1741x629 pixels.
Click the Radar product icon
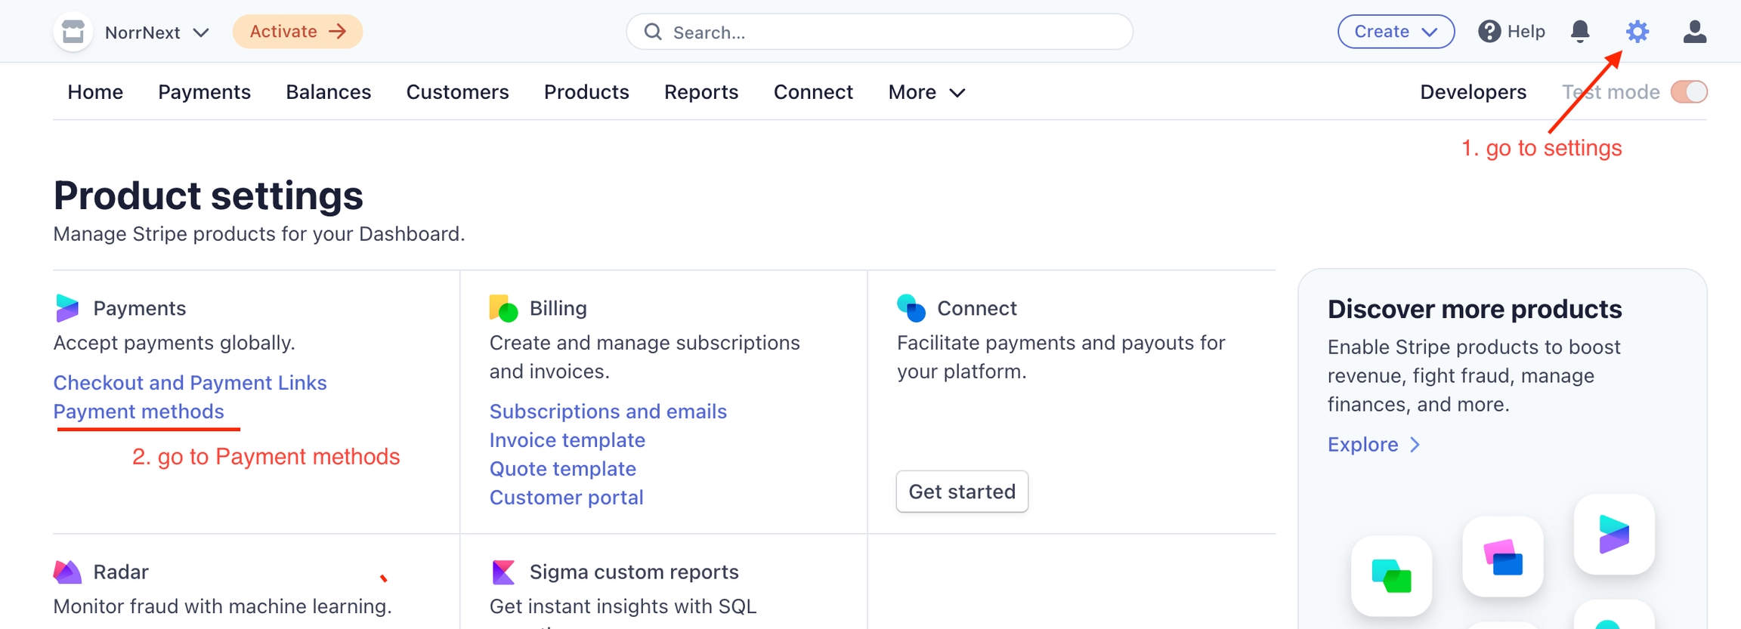(x=67, y=572)
